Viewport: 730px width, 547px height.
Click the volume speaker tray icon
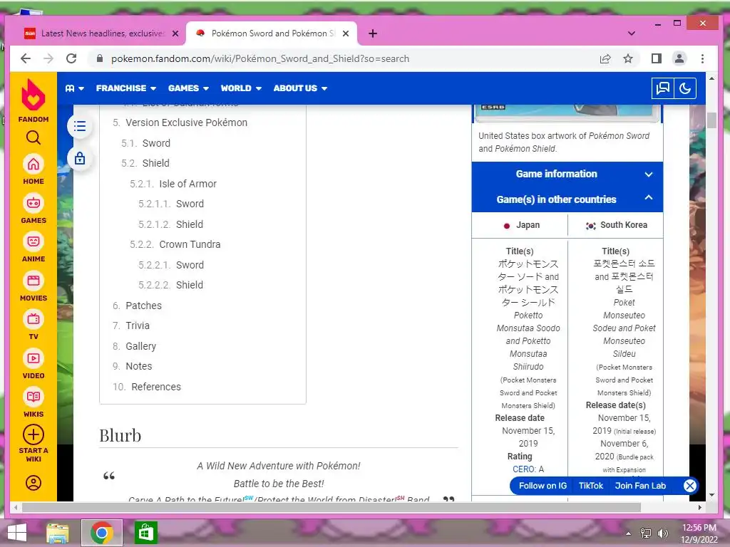click(x=663, y=533)
